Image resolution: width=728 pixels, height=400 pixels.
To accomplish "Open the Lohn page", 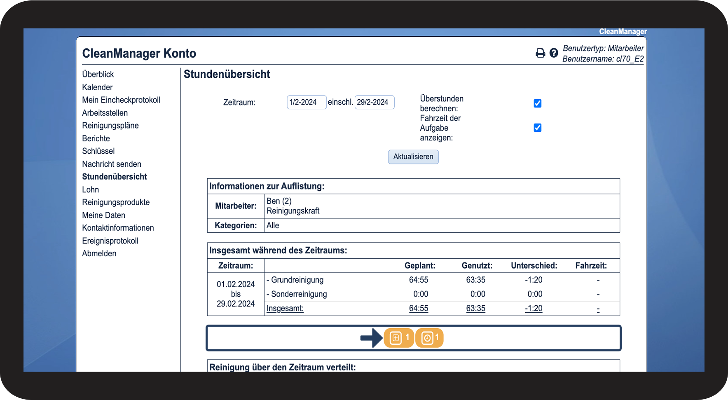I will click(x=91, y=189).
